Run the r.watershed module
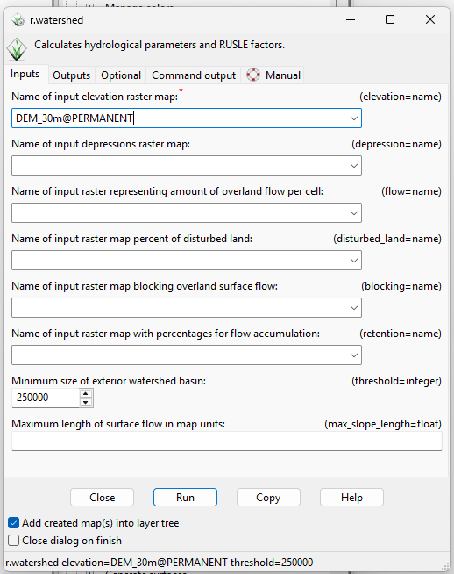The height and width of the screenshot is (574, 454). pos(185,497)
